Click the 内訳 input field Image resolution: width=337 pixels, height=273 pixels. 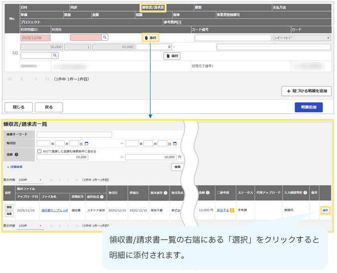86,37
